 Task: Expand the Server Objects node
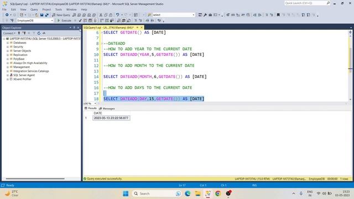pyautogui.click(x=8, y=51)
